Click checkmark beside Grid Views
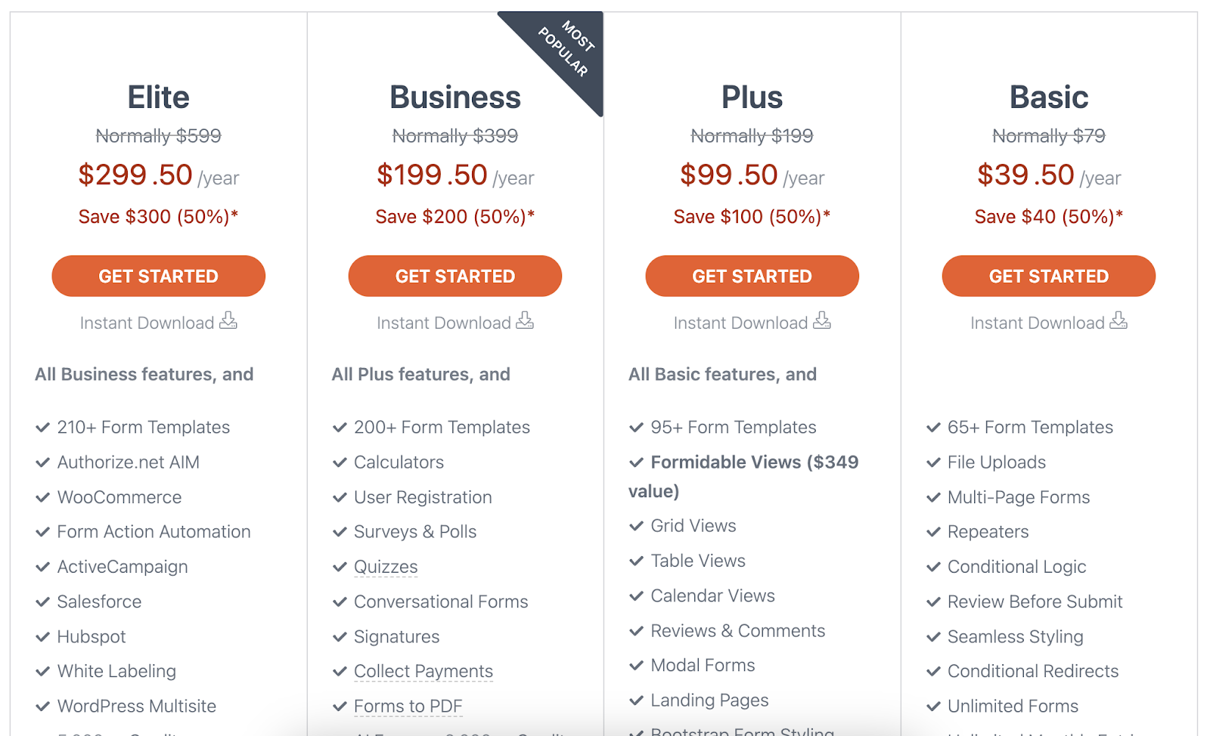The image size is (1210, 736). pyautogui.click(x=636, y=526)
